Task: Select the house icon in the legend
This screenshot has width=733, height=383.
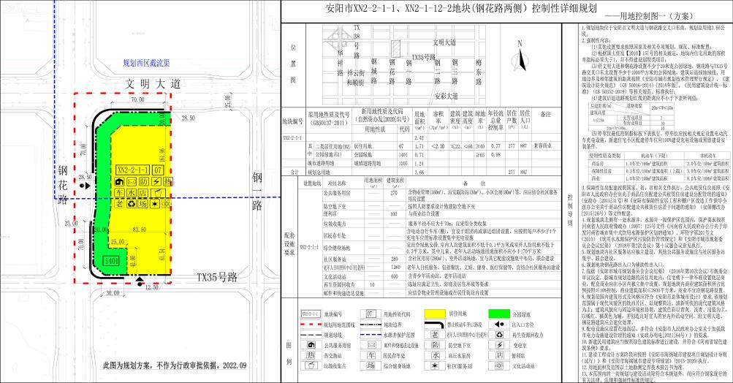Action: tap(311, 345)
